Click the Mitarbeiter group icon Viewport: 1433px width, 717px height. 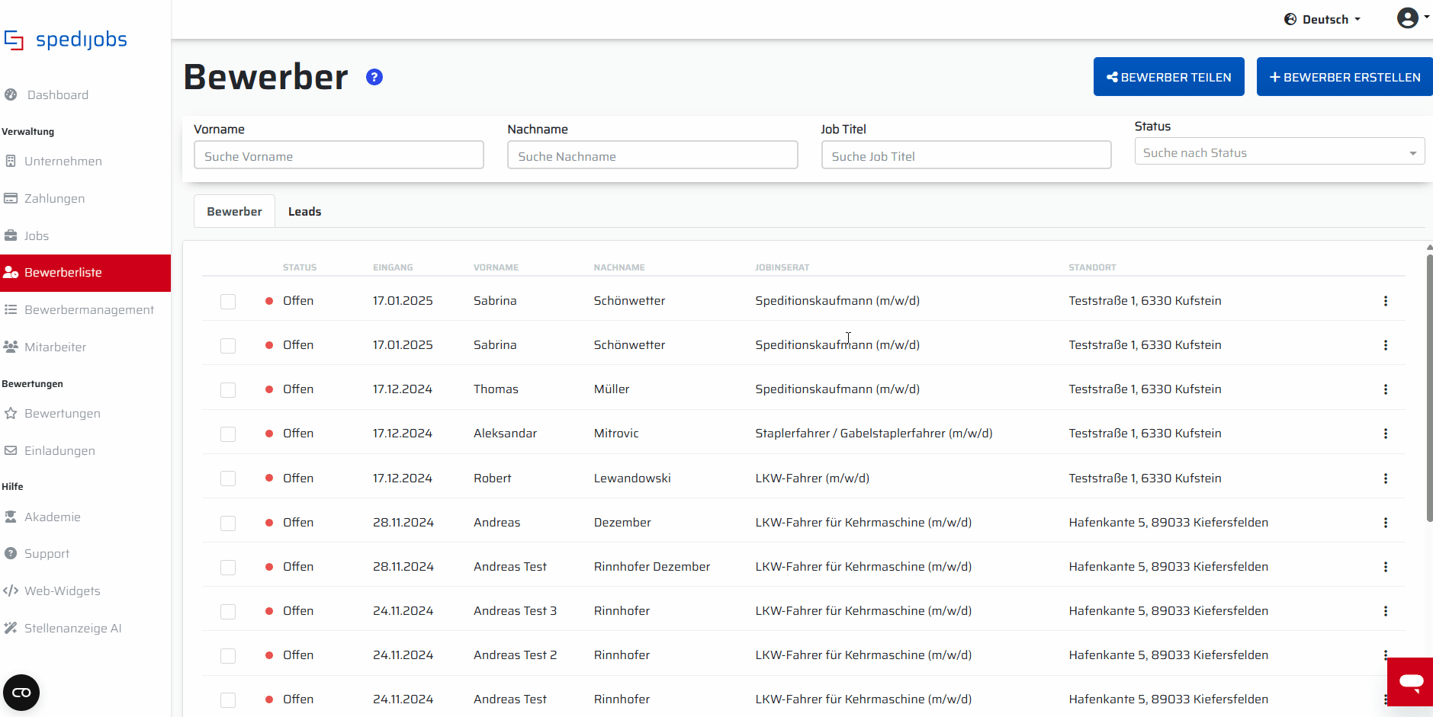coord(11,347)
